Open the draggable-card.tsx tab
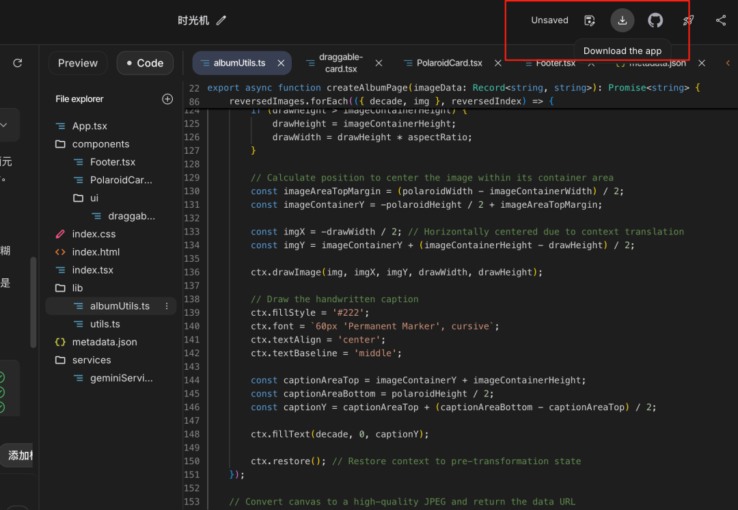This screenshot has width=738, height=510. pyautogui.click(x=340, y=63)
